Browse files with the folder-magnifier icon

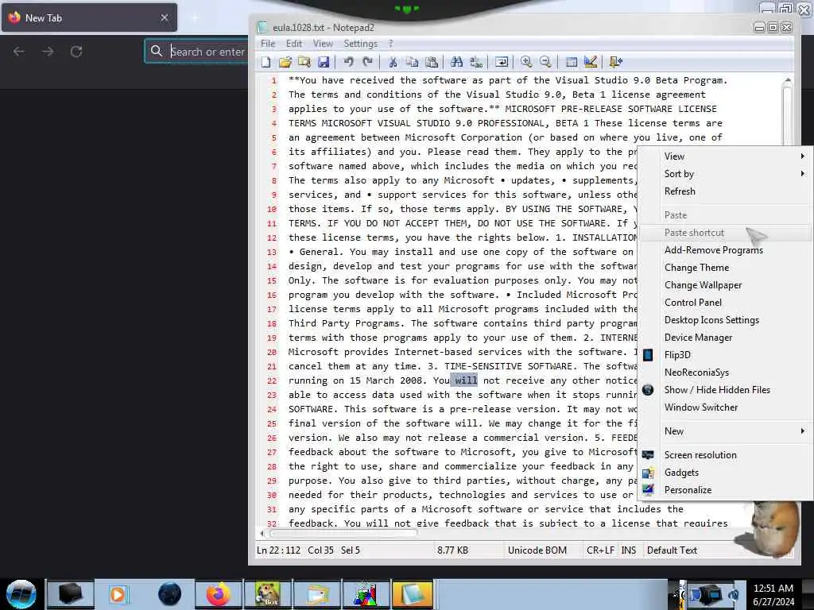pyautogui.click(x=304, y=62)
